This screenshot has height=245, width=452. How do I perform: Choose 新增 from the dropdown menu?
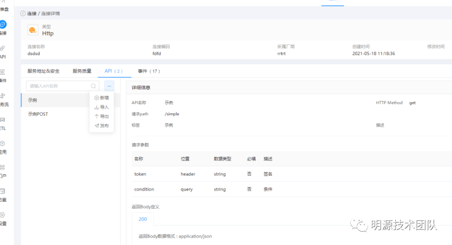coord(102,98)
